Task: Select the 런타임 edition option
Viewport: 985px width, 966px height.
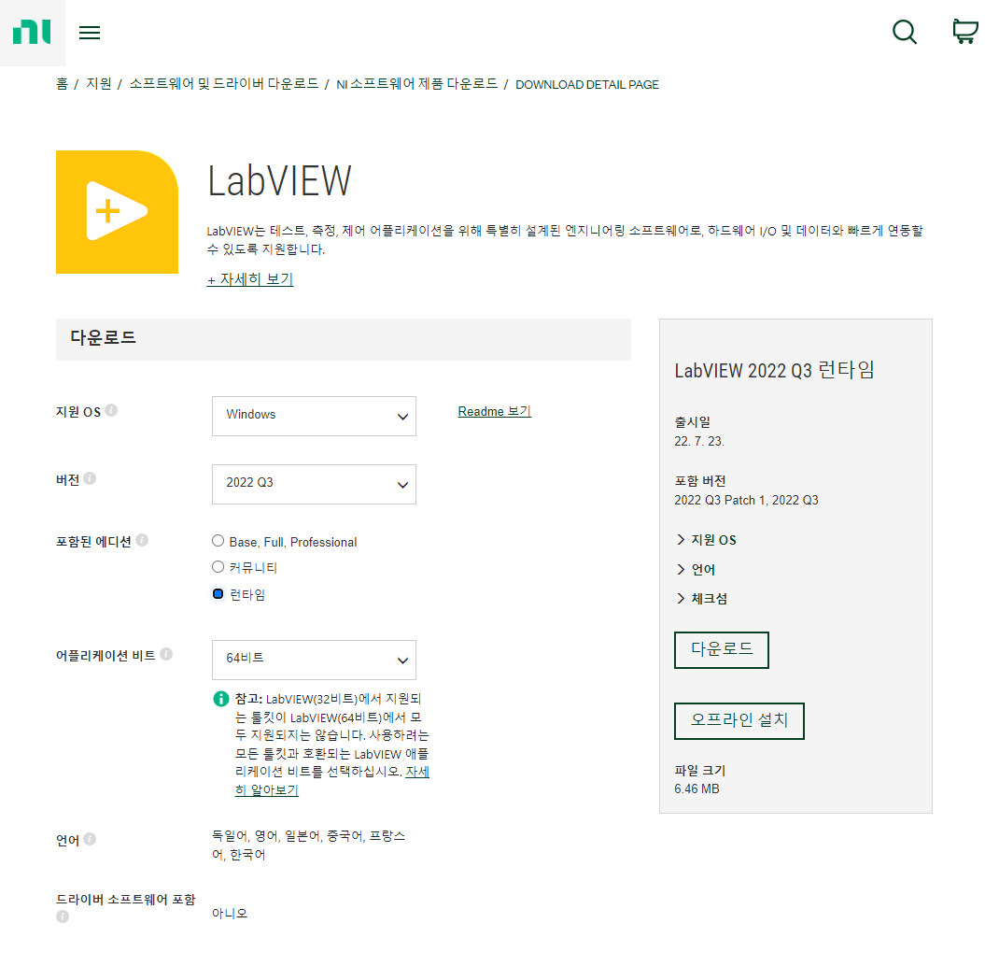Action: 218,593
